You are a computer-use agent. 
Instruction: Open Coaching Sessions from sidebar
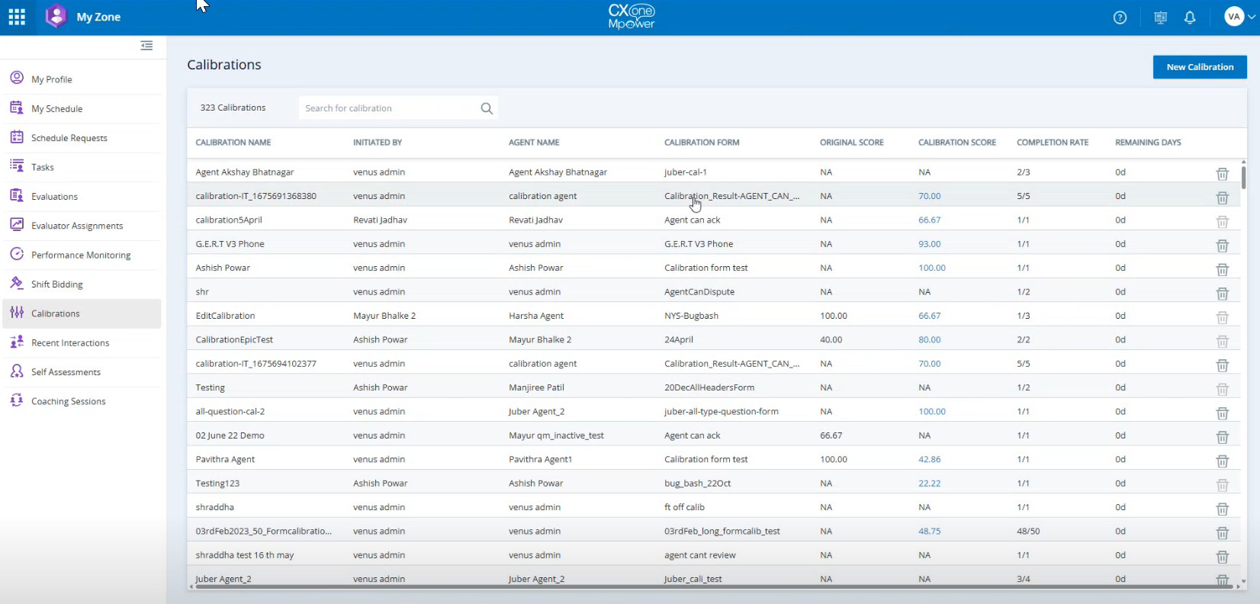[x=69, y=402]
